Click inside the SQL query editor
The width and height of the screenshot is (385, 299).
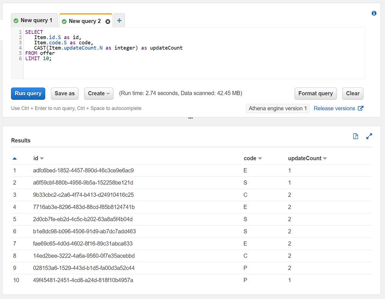(193, 64)
